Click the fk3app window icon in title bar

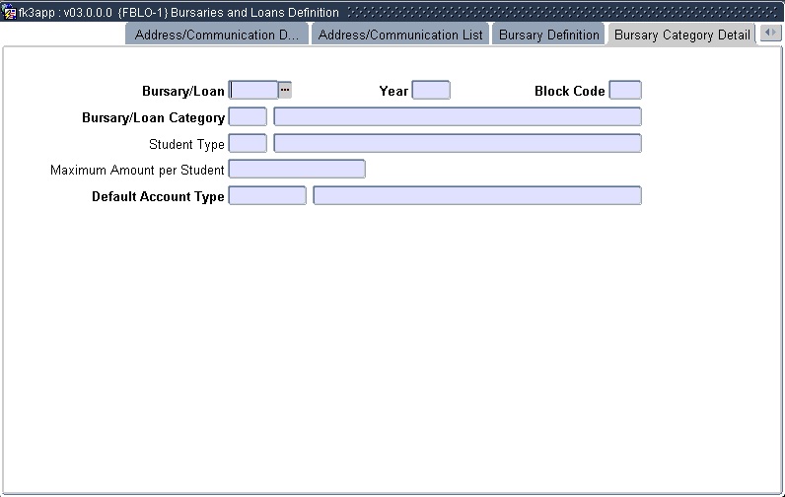click(9, 13)
